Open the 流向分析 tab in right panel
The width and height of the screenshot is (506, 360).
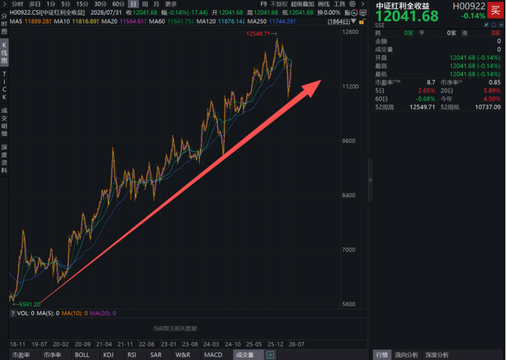pos(407,355)
